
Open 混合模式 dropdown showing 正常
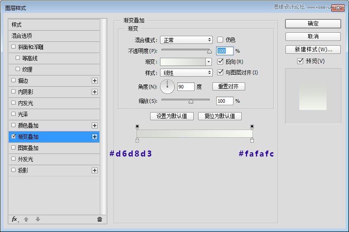pos(186,40)
